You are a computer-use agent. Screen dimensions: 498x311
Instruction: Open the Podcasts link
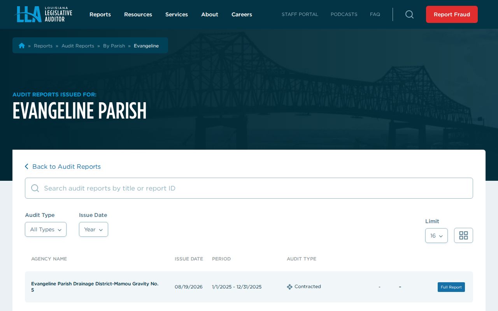tap(344, 14)
